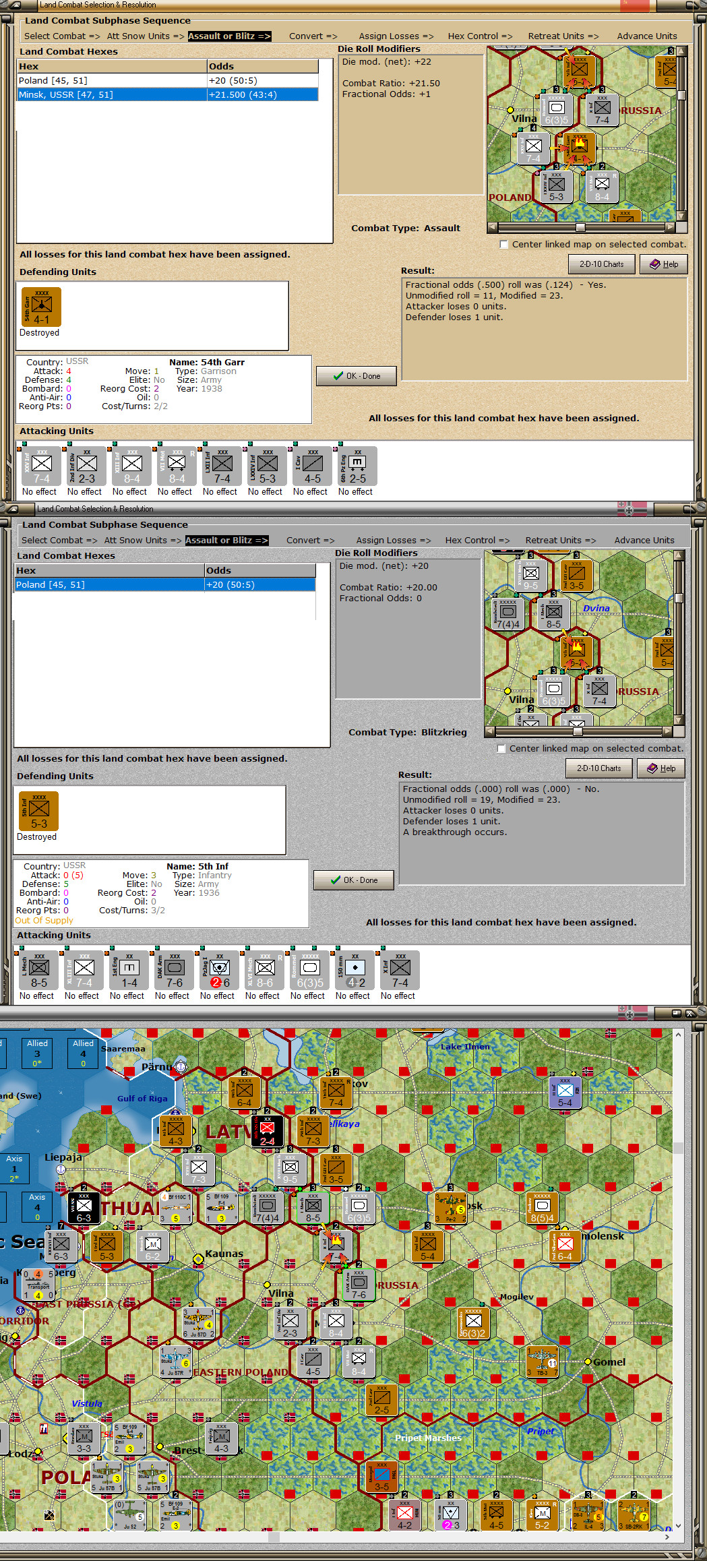
Task: Select the destroyed 5th Inf 5-3 defender
Action: (x=38, y=812)
